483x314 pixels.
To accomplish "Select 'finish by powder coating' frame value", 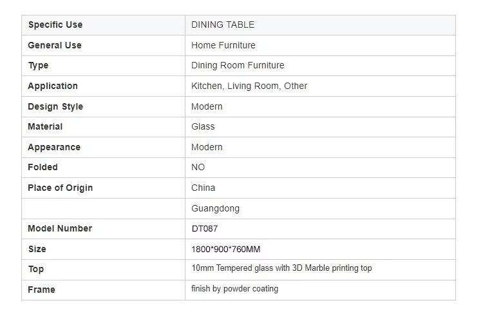I will pos(235,289).
